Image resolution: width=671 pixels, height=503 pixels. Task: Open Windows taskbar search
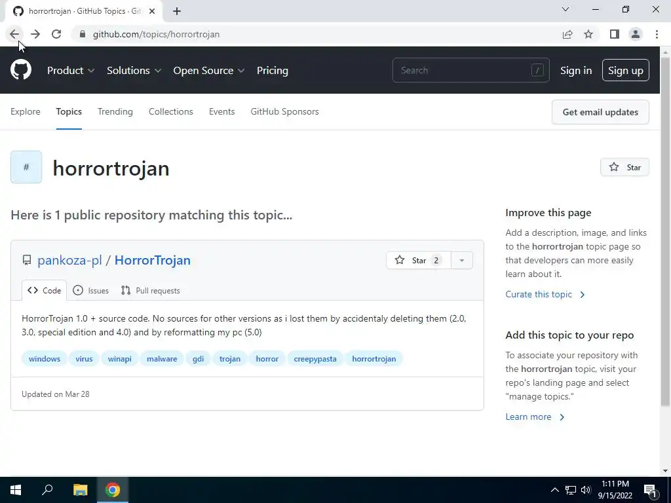47,490
